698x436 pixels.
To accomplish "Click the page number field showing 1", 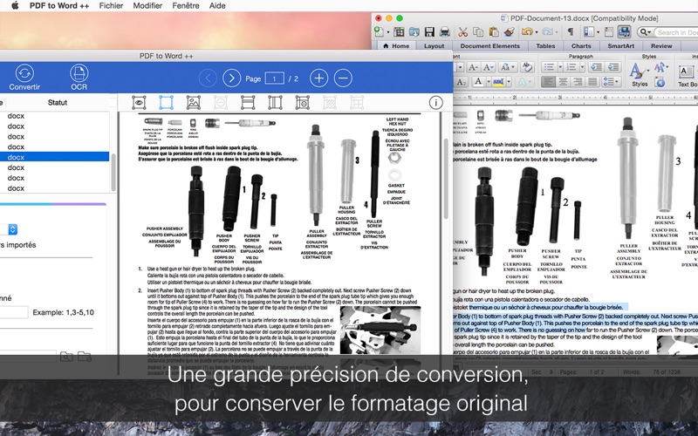I will (274, 78).
